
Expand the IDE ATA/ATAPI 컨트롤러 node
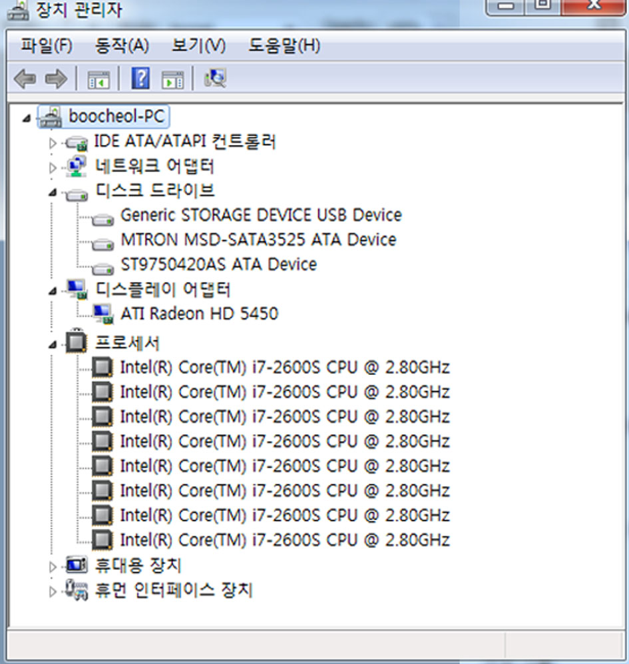pyautogui.click(x=53, y=143)
